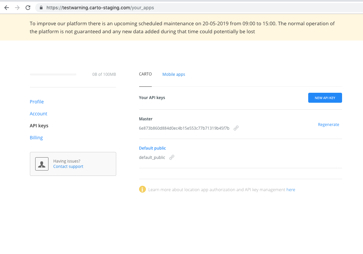The width and height of the screenshot is (363, 254).
Task: Open the Billing section
Action: coord(36,138)
